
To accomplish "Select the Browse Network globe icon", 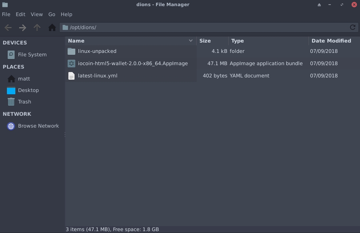I will click(11, 125).
